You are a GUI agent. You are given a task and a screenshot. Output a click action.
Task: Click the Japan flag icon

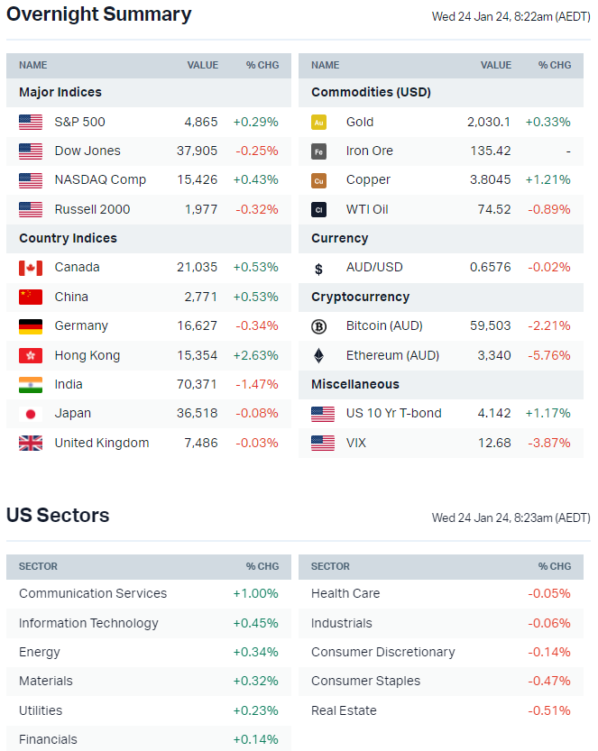(x=31, y=414)
